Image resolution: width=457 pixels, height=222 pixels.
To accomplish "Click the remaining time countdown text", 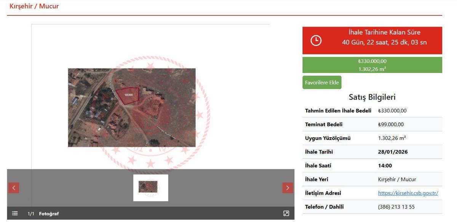I will (384, 42).
